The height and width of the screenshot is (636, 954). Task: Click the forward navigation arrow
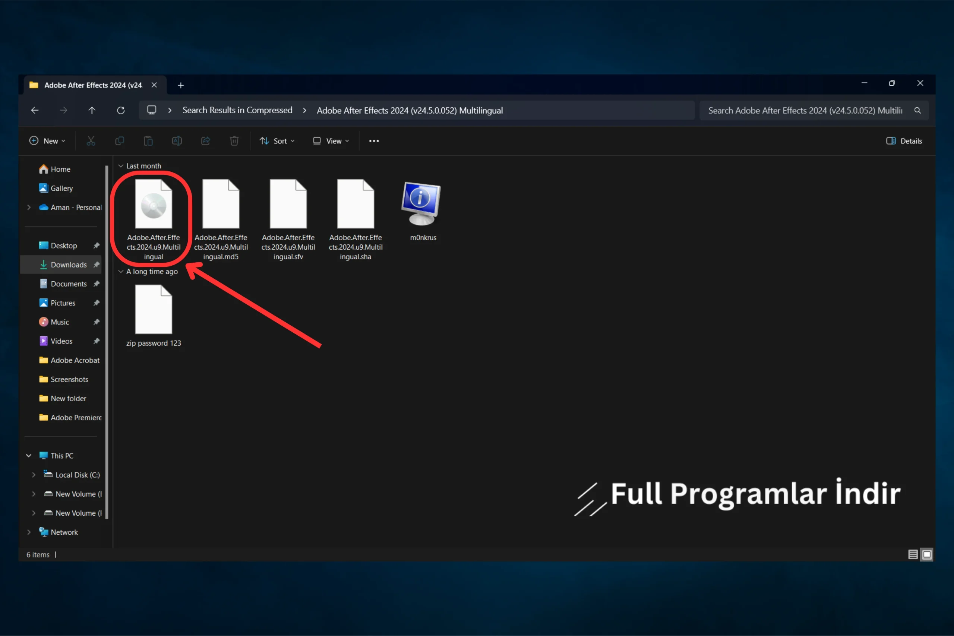coord(63,110)
